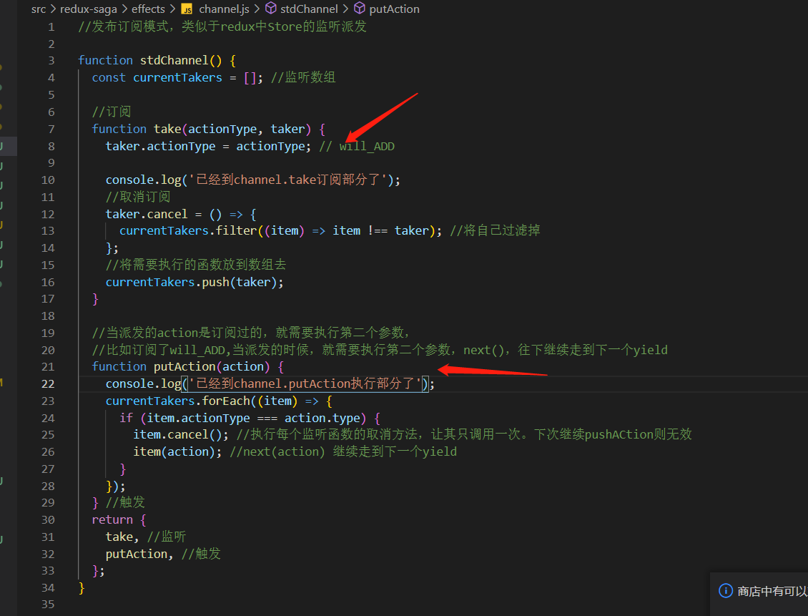Select line number 12 in the gutter

pyautogui.click(x=48, y=214)
